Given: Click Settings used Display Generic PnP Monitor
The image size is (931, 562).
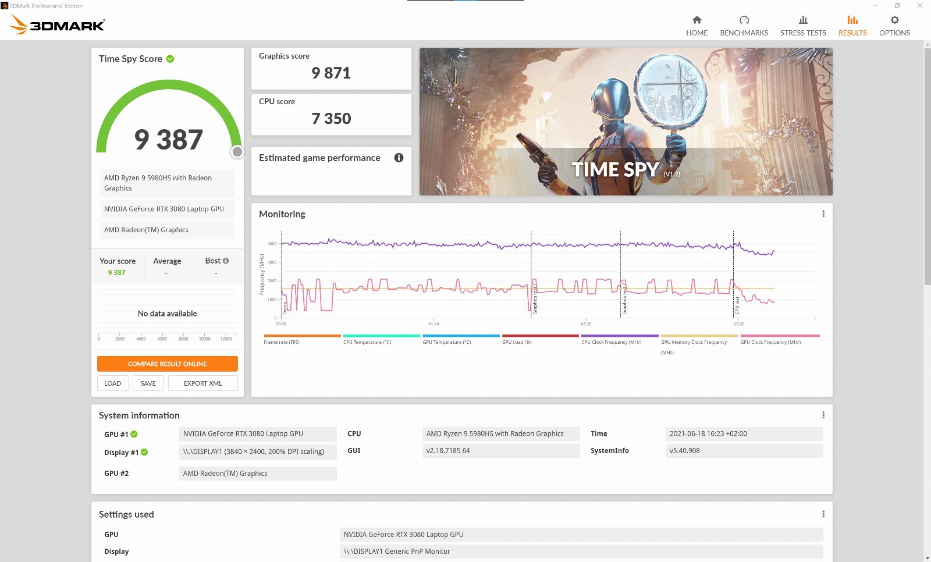Looking at the screenshot, I should [x=581, y=552].
